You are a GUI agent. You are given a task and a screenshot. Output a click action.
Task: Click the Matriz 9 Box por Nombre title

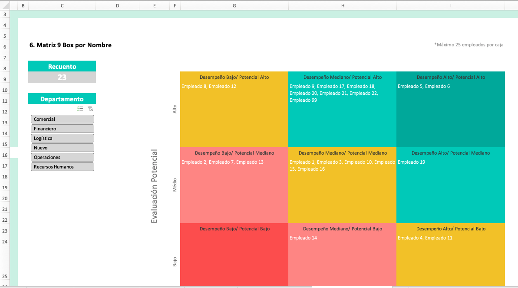(70, 45)
